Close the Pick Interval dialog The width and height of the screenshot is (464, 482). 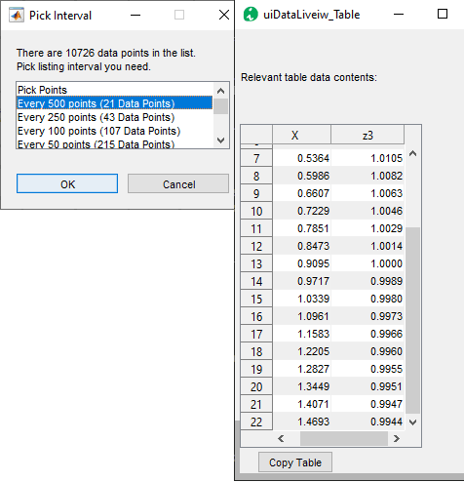click(x=224, y=15)
